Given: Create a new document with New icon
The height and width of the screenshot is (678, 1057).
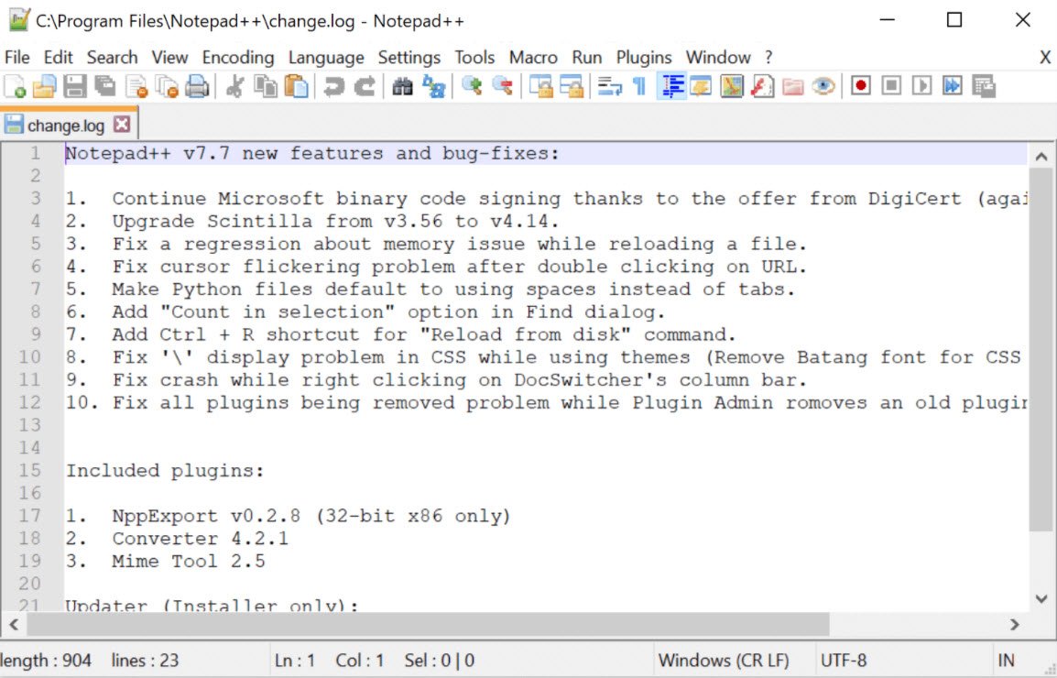Looking at the screenshot, I should pos(15,86).
